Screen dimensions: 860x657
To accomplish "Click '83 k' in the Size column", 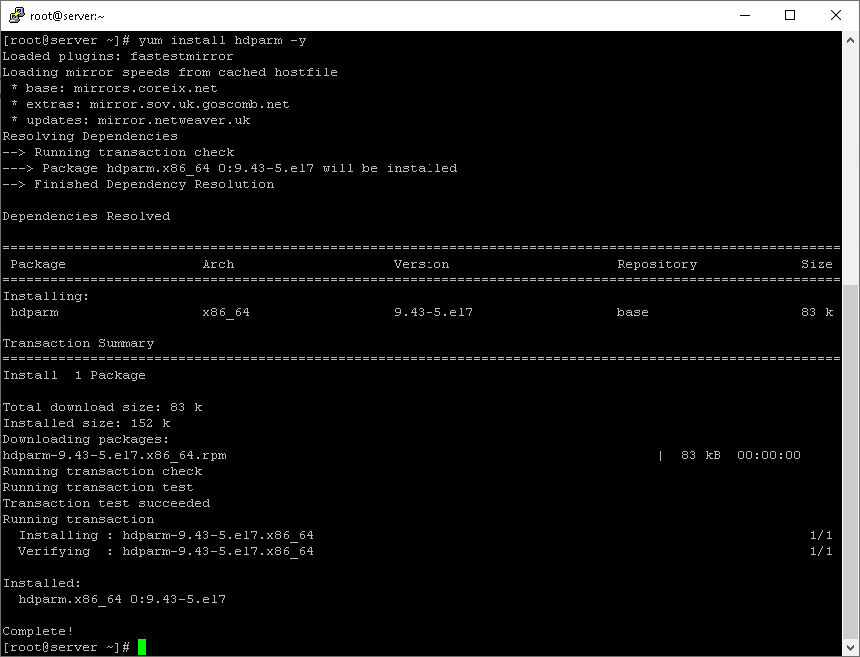I will tap(817, 313).
